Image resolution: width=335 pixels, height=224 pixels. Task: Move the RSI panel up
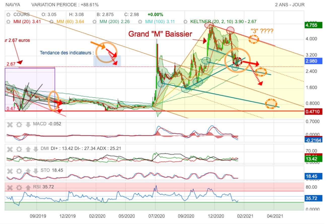[28, 187]
